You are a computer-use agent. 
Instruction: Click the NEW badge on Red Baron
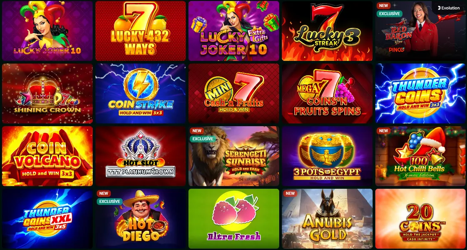pyautogui.click(x=384, y=6)
